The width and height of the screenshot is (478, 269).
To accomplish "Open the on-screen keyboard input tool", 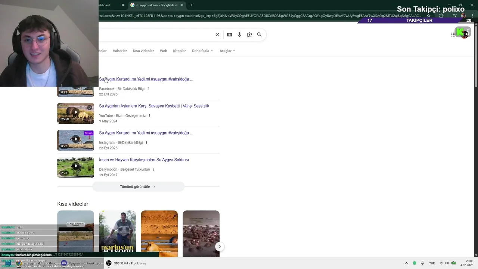I will pyautogui.click(x=229, y=35).
